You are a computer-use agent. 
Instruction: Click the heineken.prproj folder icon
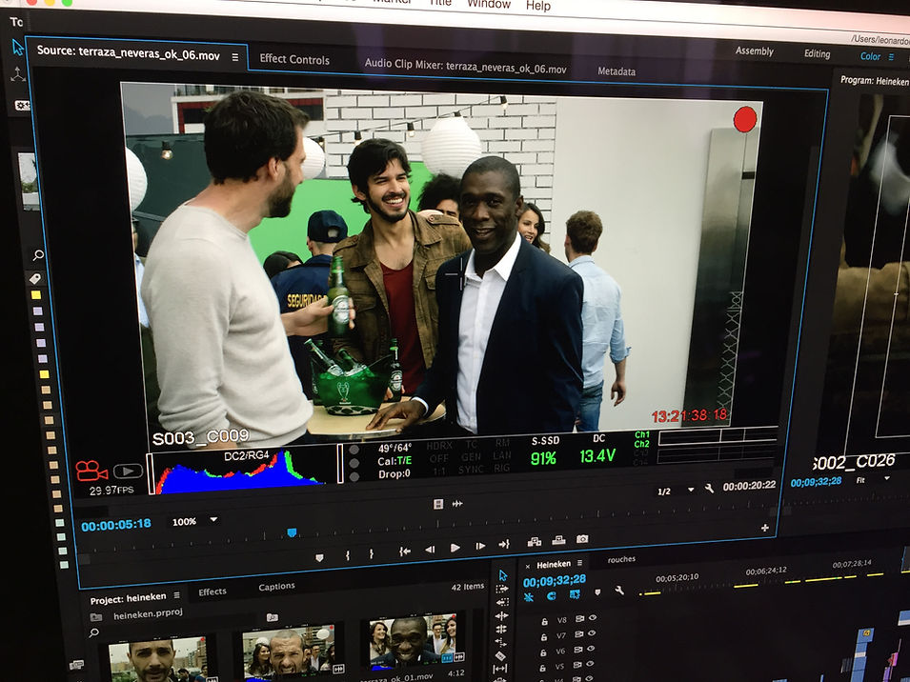point(96,617)
